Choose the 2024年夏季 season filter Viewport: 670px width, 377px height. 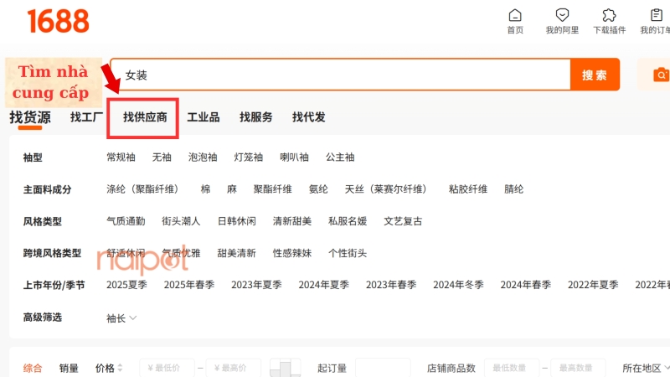[323, 285]
